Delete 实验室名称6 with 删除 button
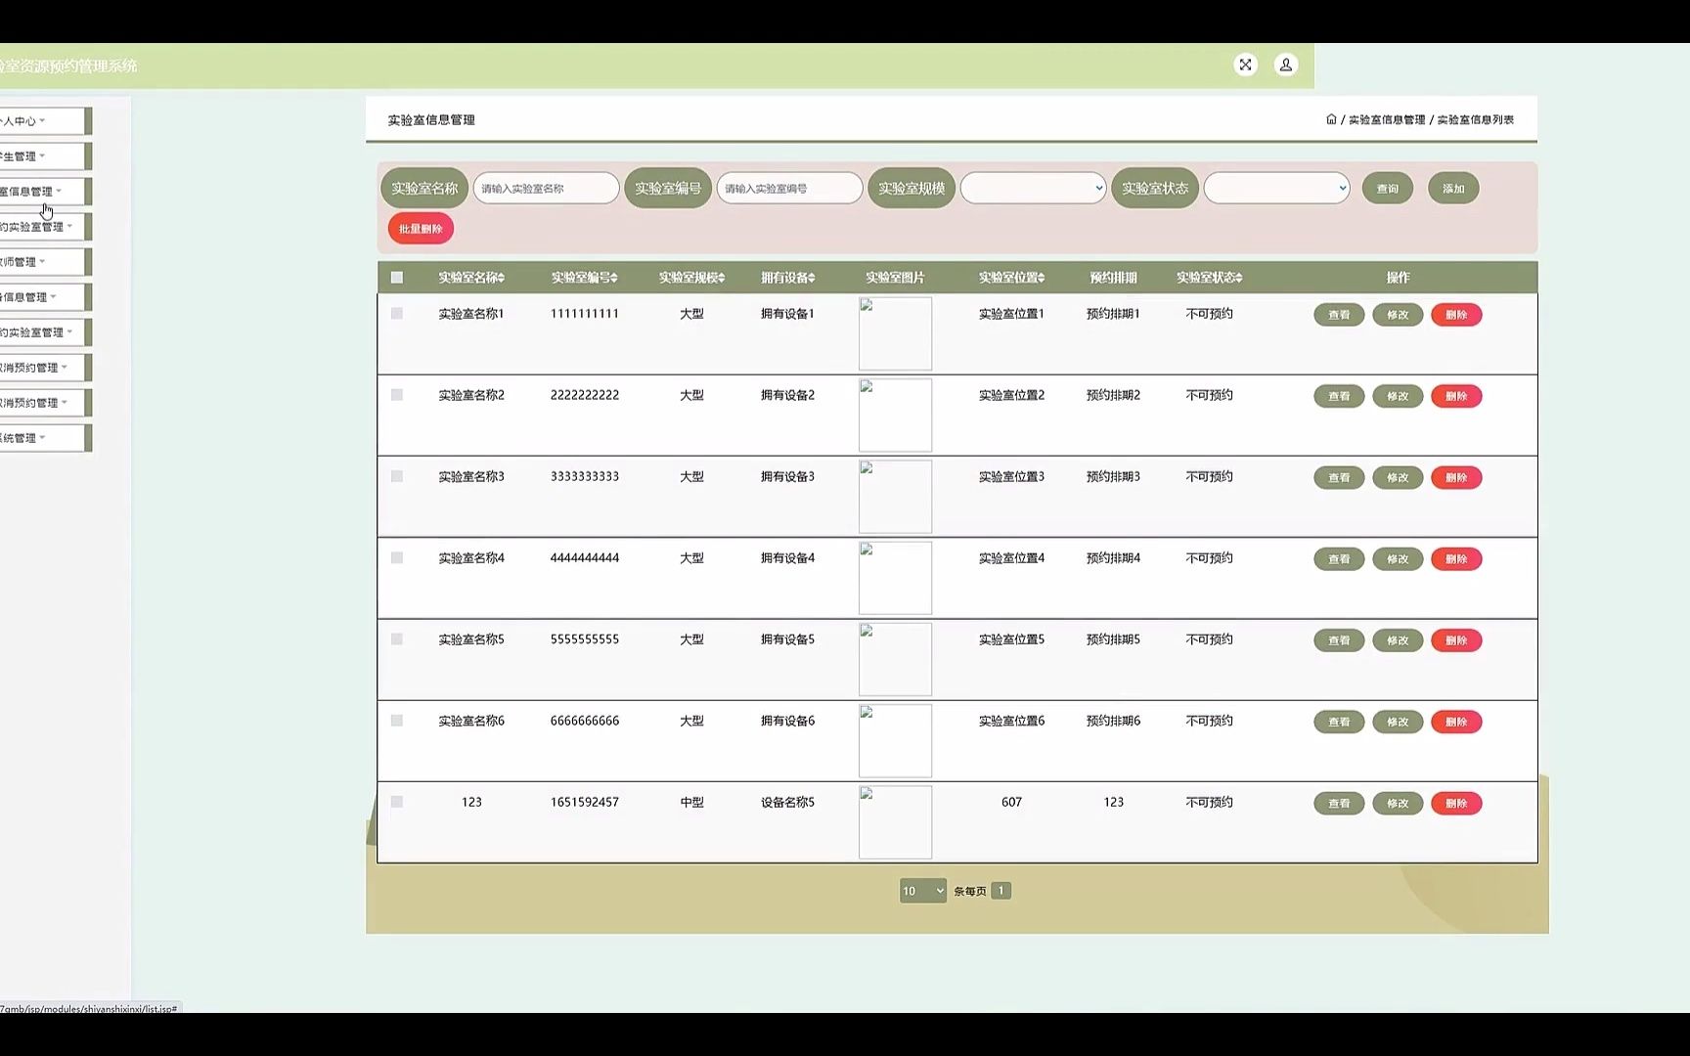This screenshot has height=1056, width=1690. (1456, 722)
